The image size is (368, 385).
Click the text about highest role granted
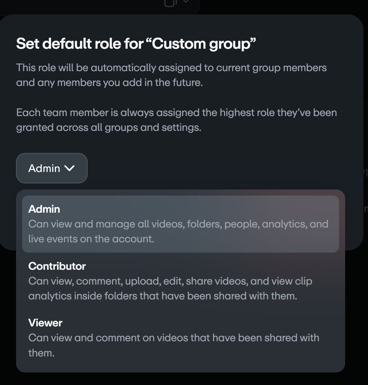(x=176, y=120)
